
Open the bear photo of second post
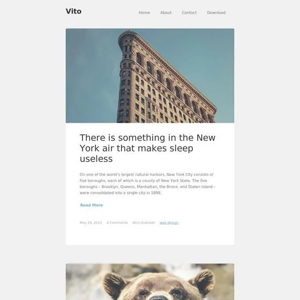(x=150, y=282)
